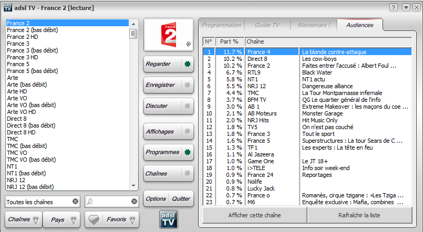The width and height of the screenshot is (423, 232).
Task: Click the magnifier search icon
Action: point(90,202)
